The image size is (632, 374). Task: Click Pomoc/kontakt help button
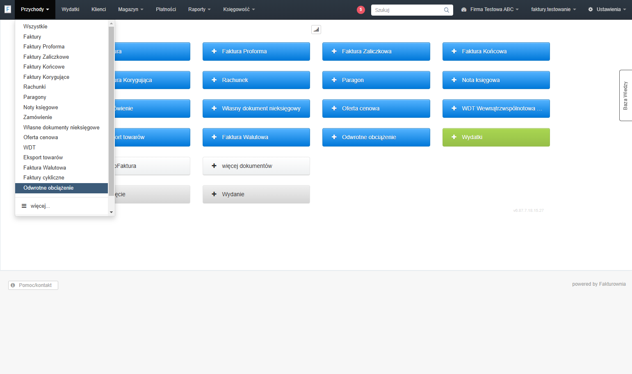tap(33, 285)
